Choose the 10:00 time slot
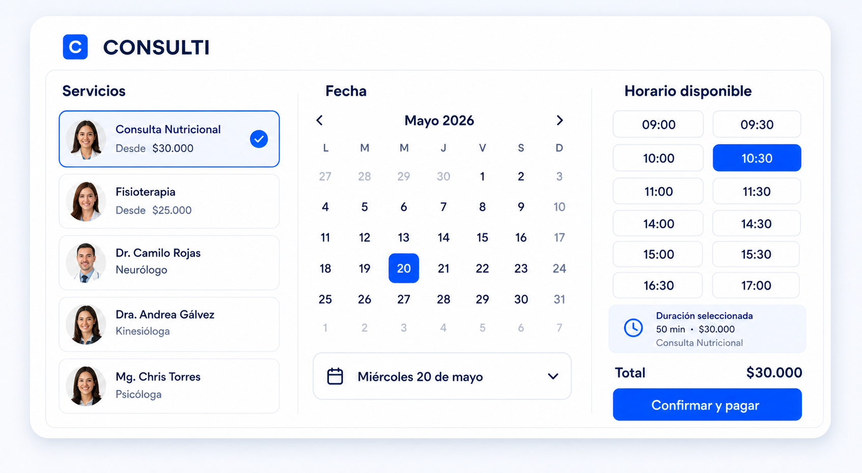The height and width of the screenshot is (473, 862). (x=658, y=158)
